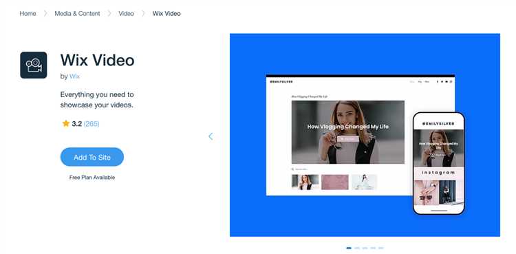
Task: Click Free Plan Available text
Action: tap(92, 177)
